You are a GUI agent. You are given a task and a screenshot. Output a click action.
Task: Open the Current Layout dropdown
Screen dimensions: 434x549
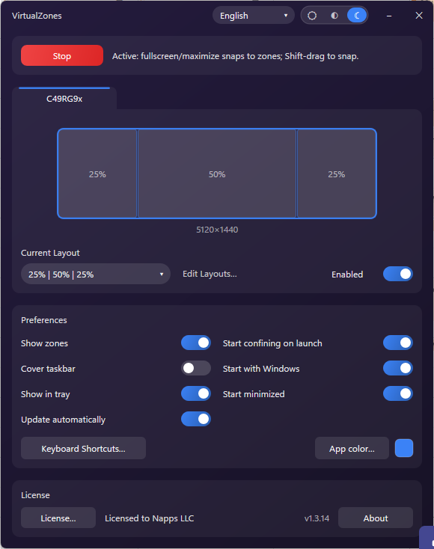(x=96, y=274)
